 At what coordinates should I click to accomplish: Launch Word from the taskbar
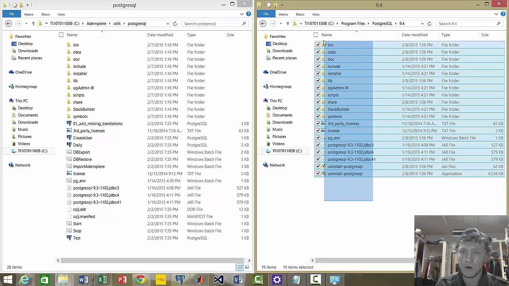click(x=83, y=280)
